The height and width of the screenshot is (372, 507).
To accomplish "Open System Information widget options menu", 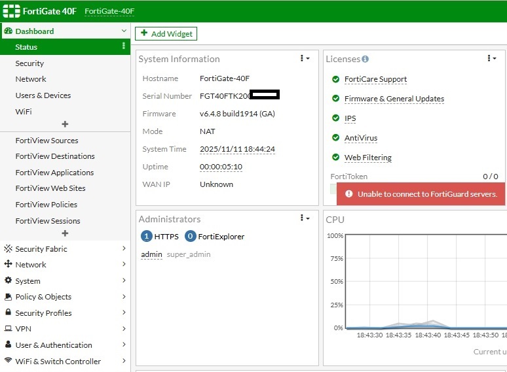I will (x=305, y=59).
